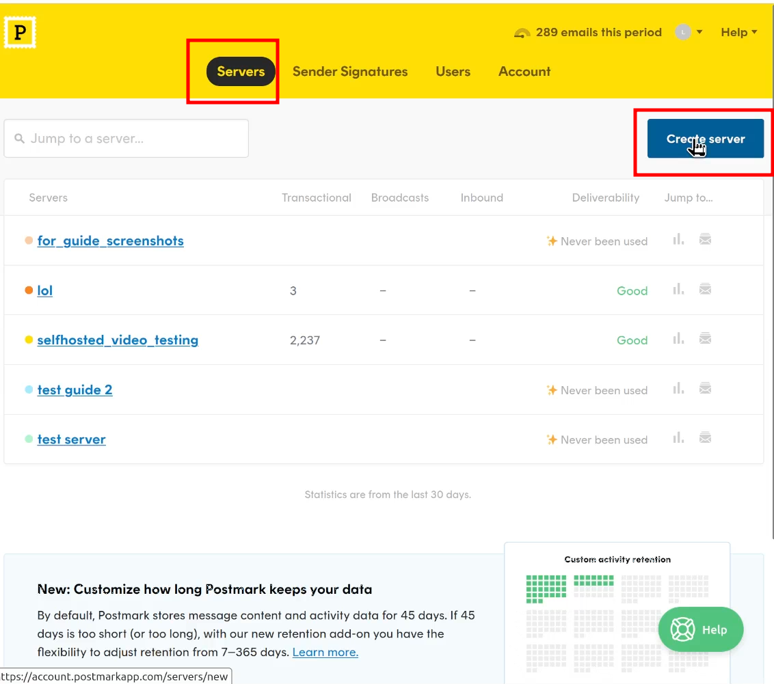Click the search magnifier icon
Viewport: 774px width, 684px height.
click(x=19, y=139)
